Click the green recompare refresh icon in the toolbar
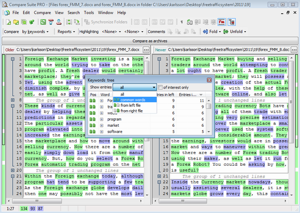The height and width of the screenshot is (213, 300). tap(43, 22)
